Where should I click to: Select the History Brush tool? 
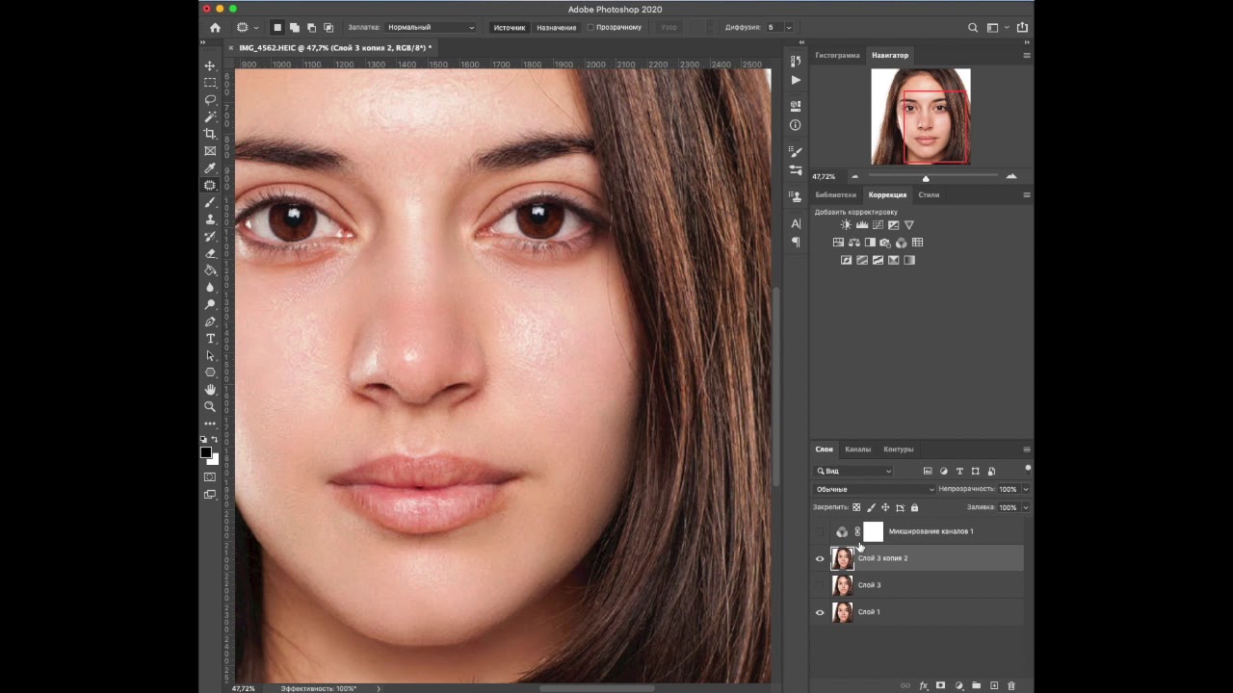[210, 237]
